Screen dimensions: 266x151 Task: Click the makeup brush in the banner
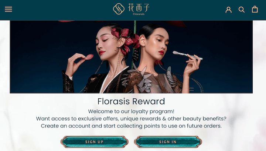pyautogui.click(x=187, y=55)
